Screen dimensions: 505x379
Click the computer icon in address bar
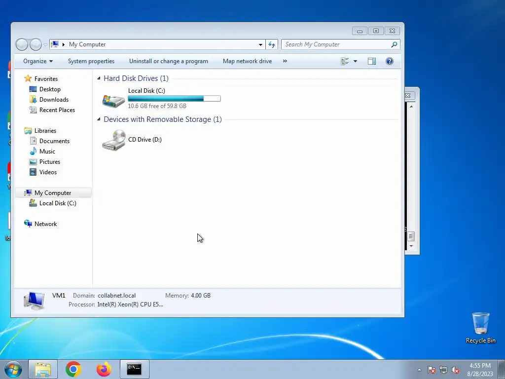coord(55,44)
